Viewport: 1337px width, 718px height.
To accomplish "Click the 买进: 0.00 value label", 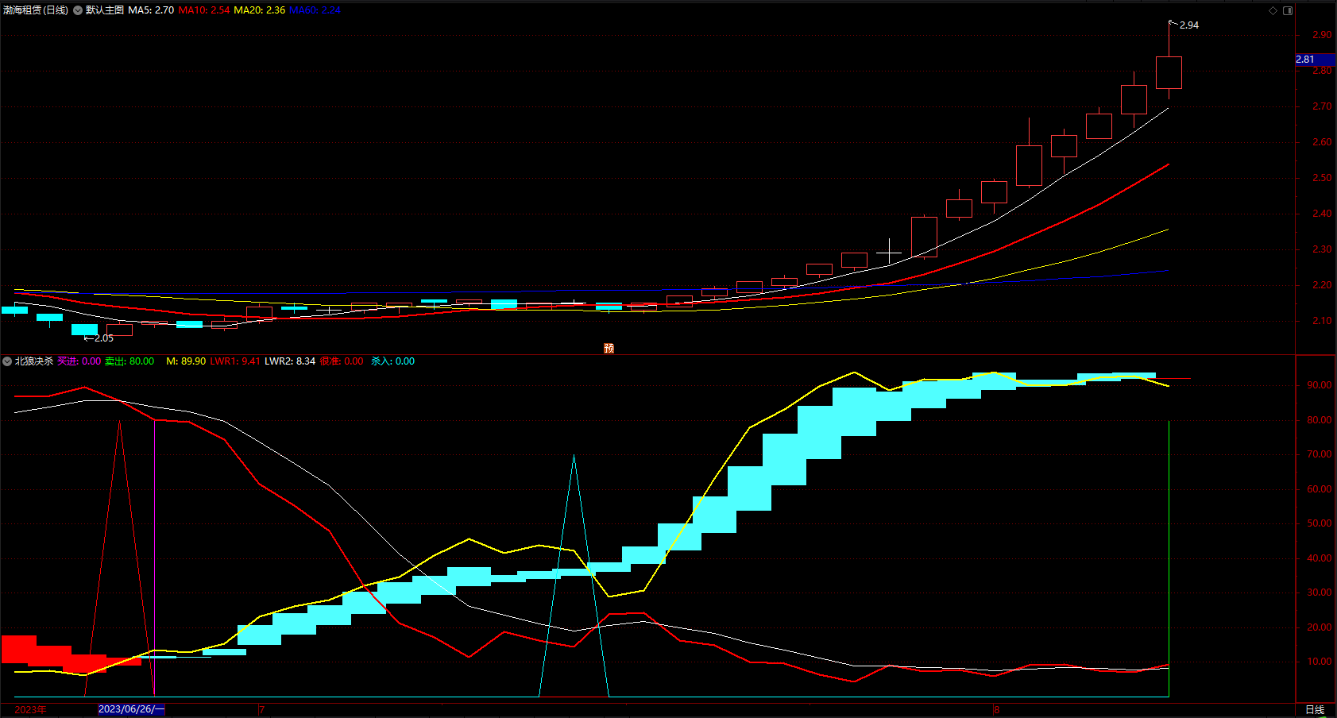I will pyautogui.click(x=79, y=361).
